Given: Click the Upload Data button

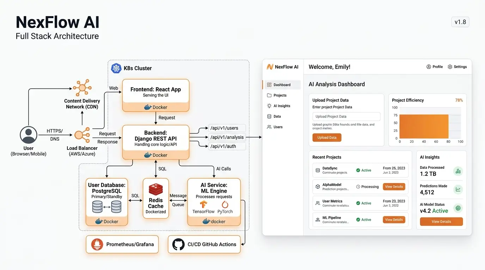Looking at the screenshot, I should click(327, 137).
